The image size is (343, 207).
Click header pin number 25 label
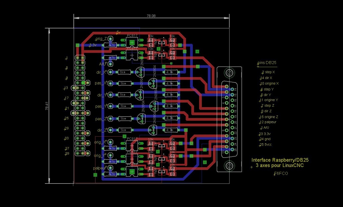point(67,118)
